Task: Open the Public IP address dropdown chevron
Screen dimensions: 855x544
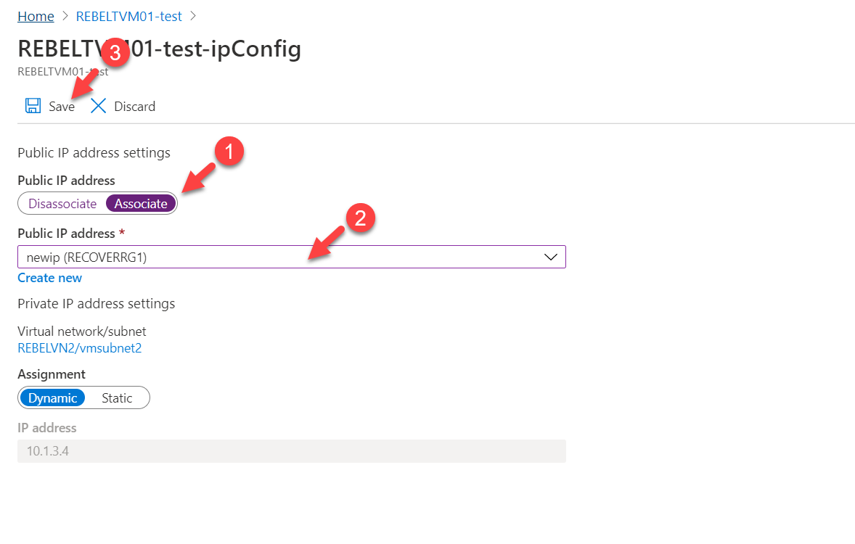Action: point(551,257)
